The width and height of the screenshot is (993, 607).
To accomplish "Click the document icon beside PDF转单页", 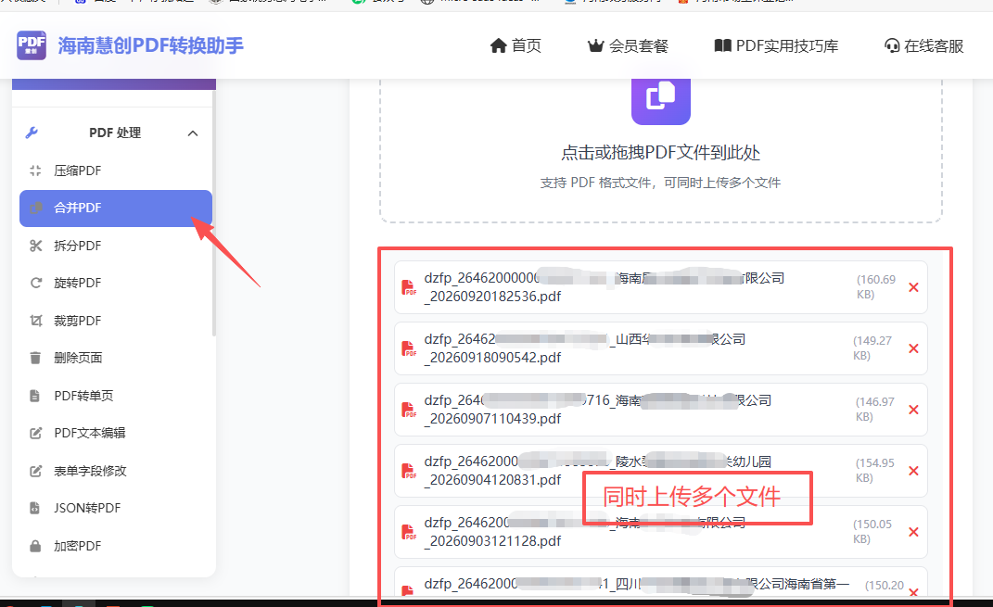I will click(35, 396).
